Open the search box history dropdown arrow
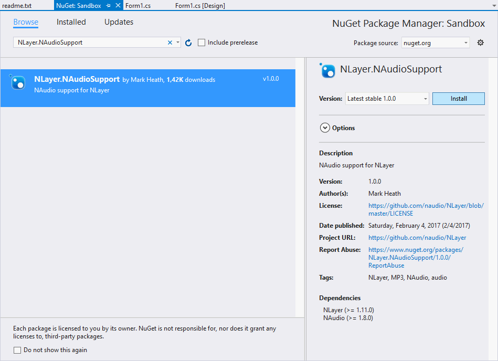Viewport: 498px width, 361px height. coord(178,43)
